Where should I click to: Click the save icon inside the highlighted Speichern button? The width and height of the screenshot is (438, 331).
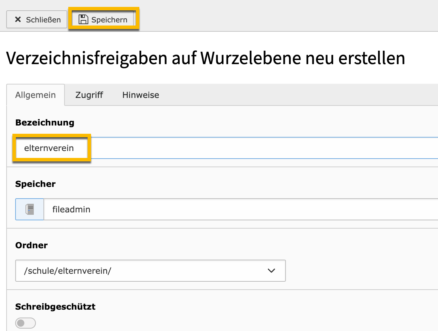(x=84, y=19)
